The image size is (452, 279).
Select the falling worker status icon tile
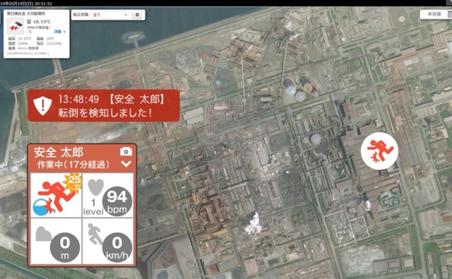[56, 196]
